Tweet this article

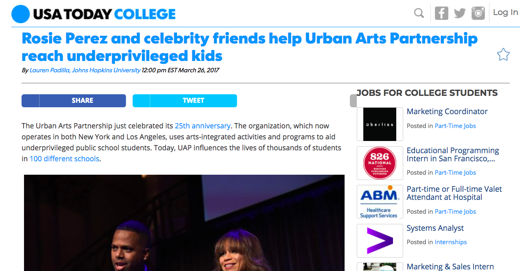[185, 101]
